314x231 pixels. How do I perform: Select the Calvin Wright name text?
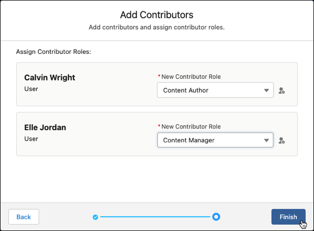(50, 77)
